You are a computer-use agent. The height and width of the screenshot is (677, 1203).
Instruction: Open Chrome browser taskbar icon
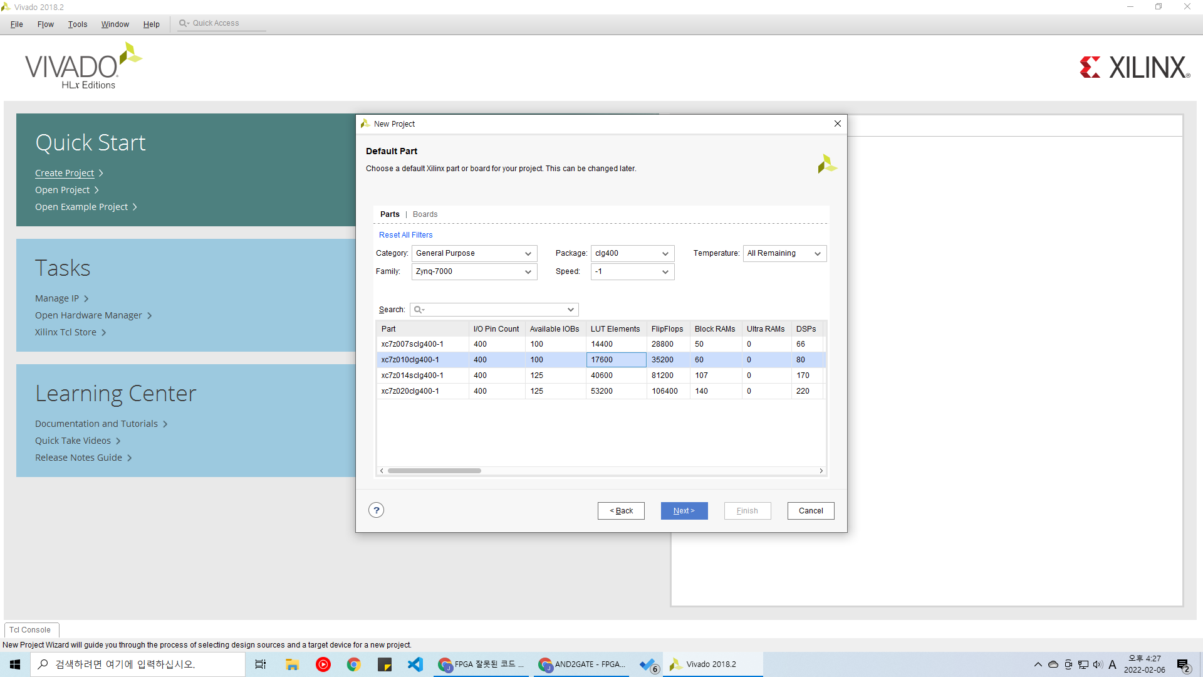[354, 664]
